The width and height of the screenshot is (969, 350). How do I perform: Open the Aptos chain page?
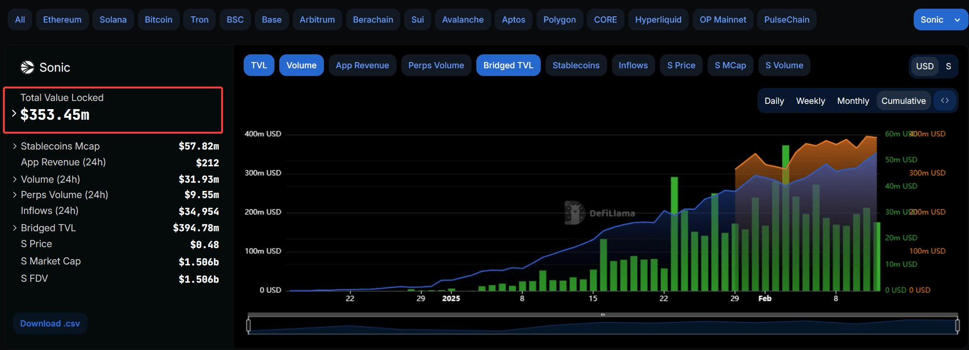point(513,20)
